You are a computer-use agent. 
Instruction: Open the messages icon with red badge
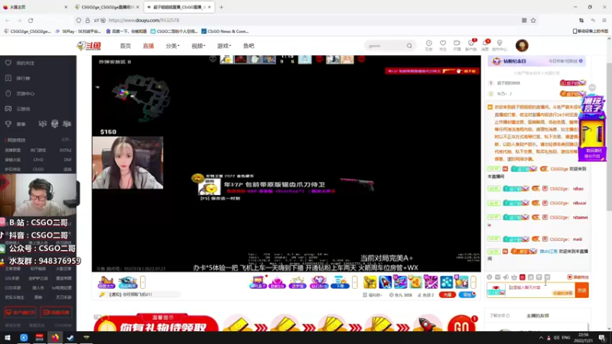tap(485, 44)
